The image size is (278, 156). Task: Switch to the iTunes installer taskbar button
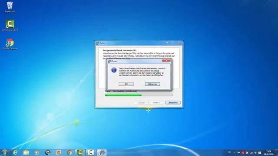pyautogui.click(x=102, y=153)
